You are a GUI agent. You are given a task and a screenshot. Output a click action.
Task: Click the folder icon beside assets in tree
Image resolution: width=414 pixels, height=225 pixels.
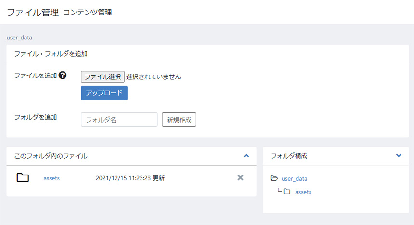pos(287,192)
